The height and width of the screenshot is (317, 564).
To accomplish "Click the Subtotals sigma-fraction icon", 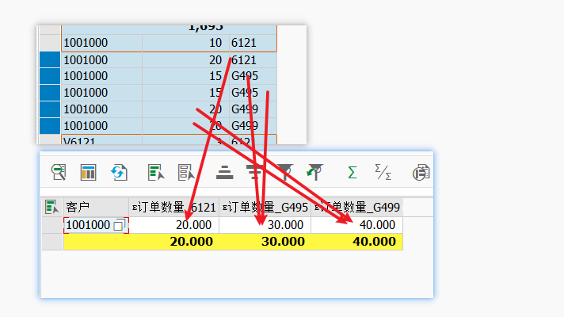I will [x=383, y=172].
